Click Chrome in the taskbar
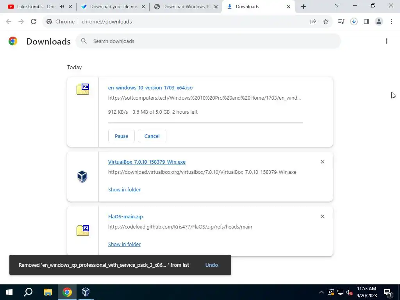The width and height of the screenshot is (400, 300). click(x=67, y=292)
